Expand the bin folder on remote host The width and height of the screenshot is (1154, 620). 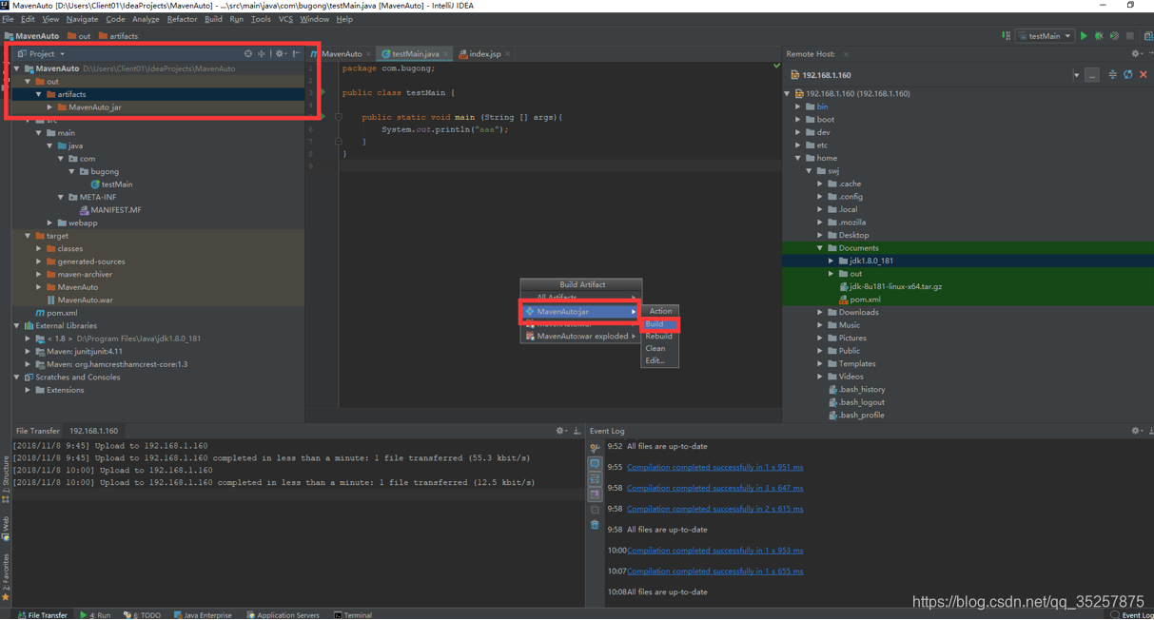tap(798, 107)
